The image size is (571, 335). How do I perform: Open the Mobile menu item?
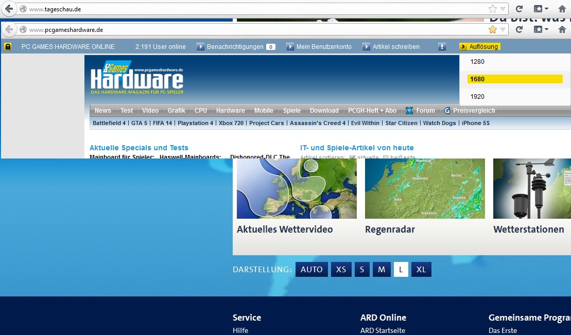pyautogui.click(x=264, y=111)
